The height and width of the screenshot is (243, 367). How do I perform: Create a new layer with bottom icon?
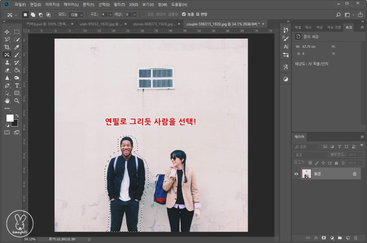pyautogui.click(x=347, y=238)
